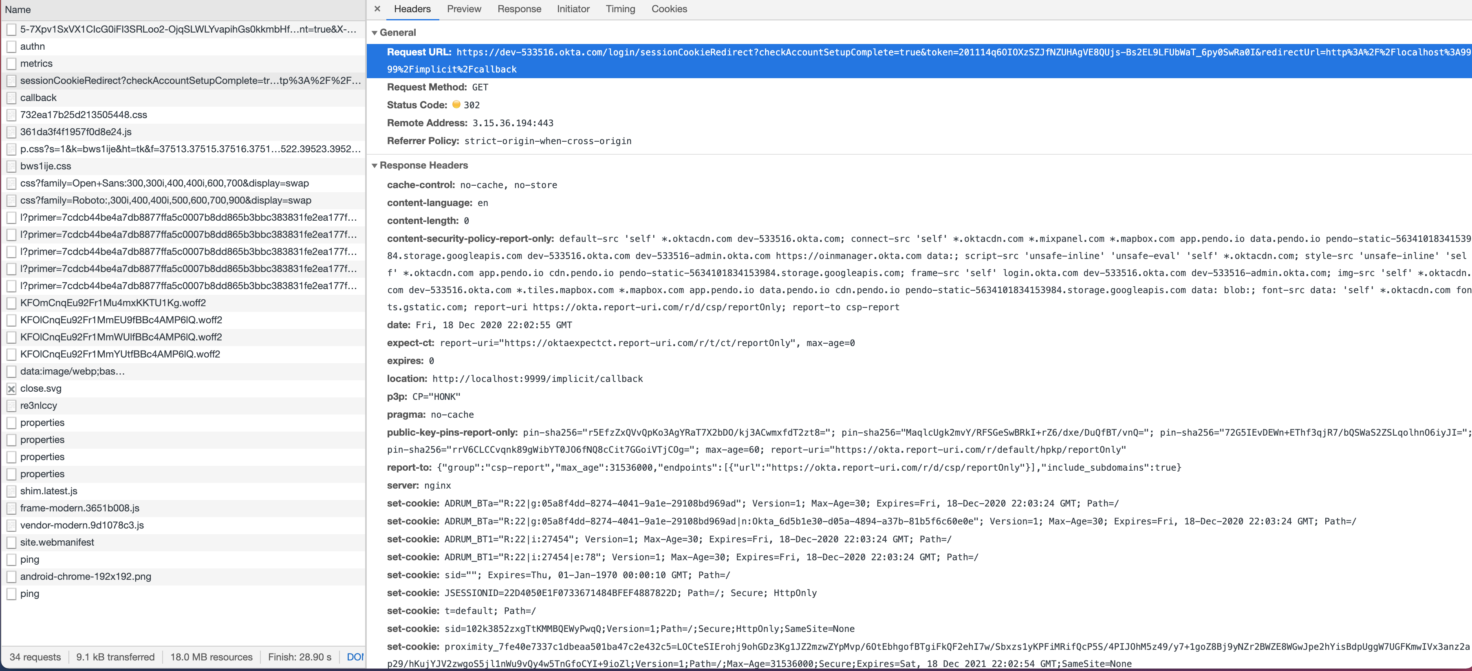Switch to the Cookies tab

tap(669, 9)
